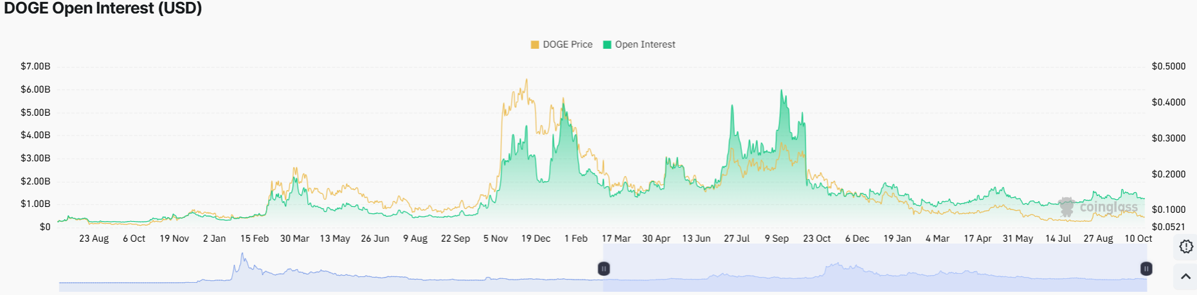This screenshot has height=295, width=1197.
Task: Click the 30 Mar date label
Action: tap(295, 238)
